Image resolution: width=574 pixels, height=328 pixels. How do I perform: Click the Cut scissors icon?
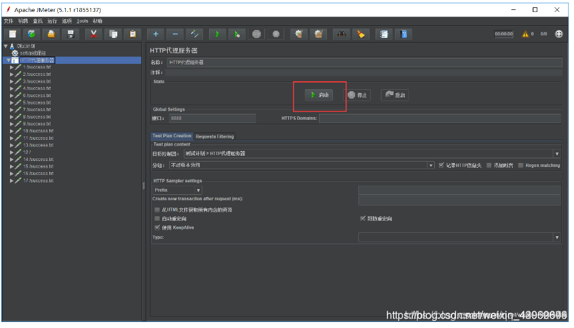coord(94,35)
